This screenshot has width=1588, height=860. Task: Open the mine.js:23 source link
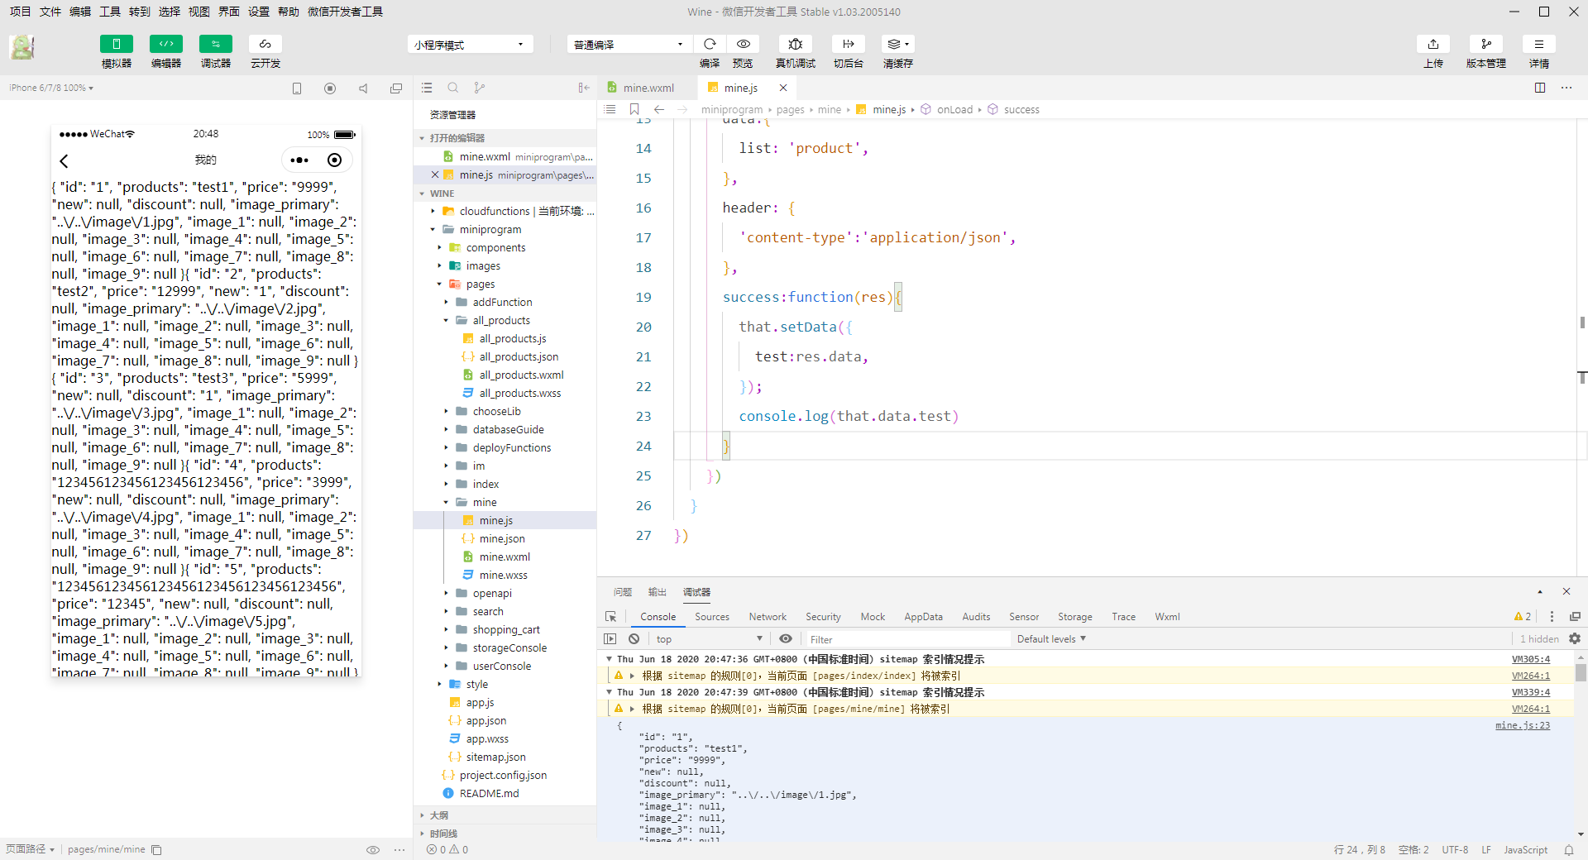click(x=1522, y=725)
